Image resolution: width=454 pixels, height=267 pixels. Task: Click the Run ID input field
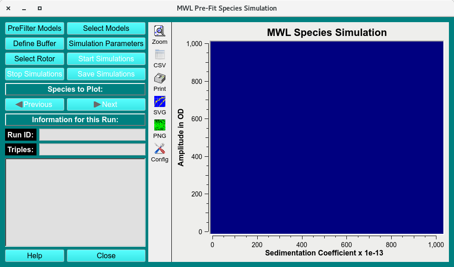[x=92, y=135]
